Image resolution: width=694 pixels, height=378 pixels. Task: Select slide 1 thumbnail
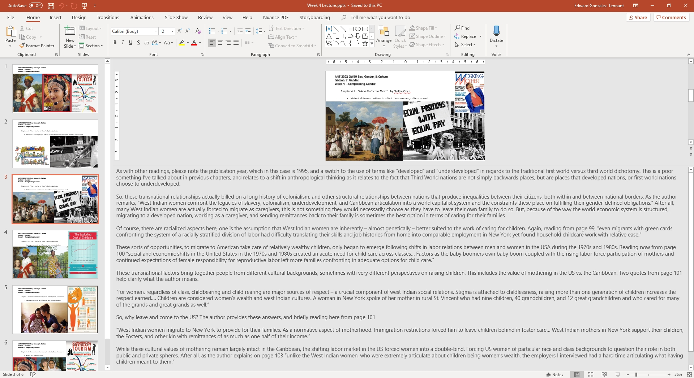55,88
